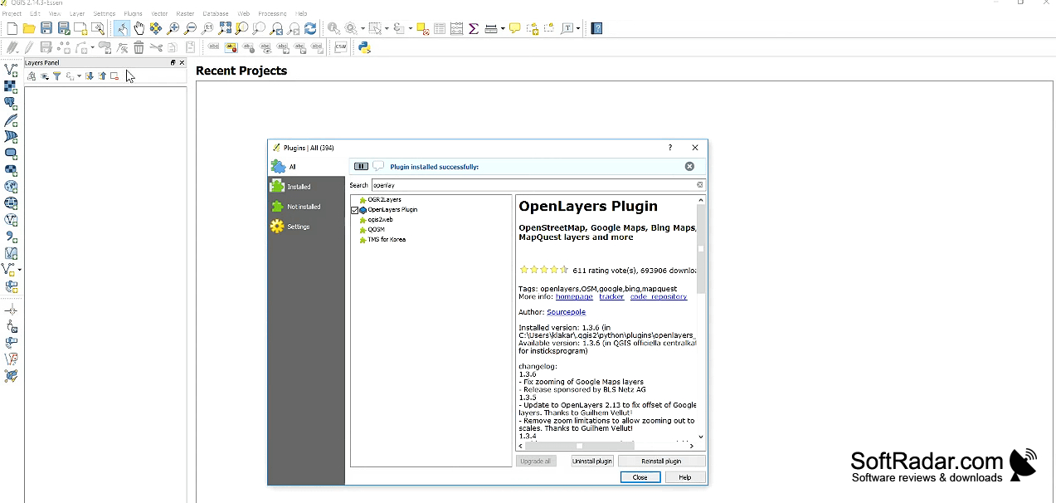Click the Refresh map icon

tap(310, 28)
